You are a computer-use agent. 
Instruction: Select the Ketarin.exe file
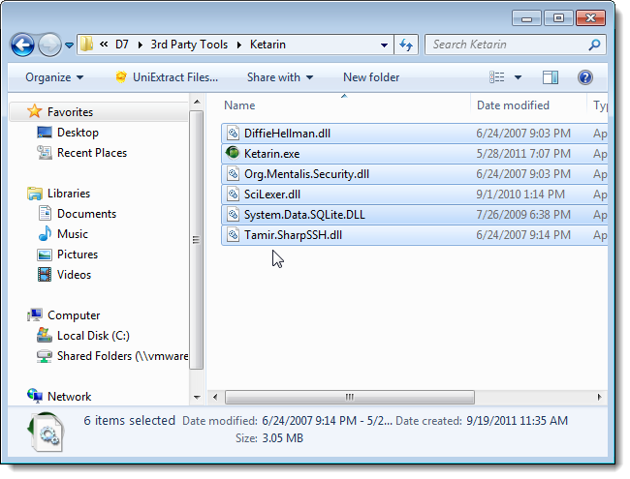(414, 154)
